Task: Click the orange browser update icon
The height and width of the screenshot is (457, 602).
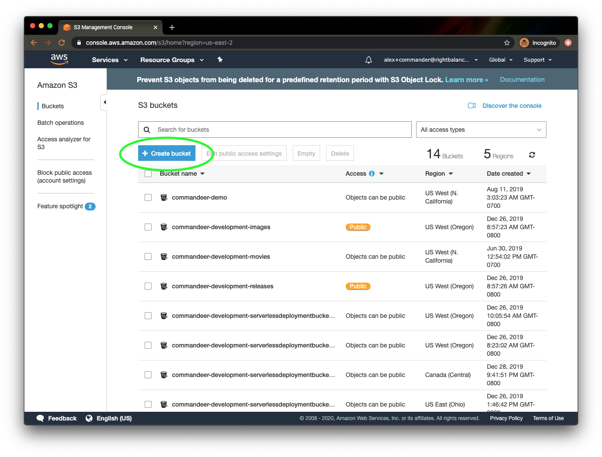Action: tap(568, 43)
